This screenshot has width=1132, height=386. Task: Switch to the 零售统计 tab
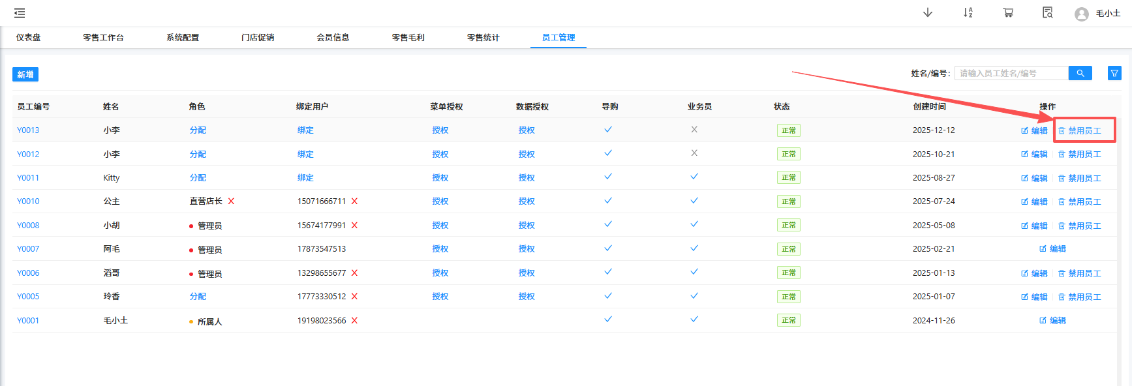coord(483,38)
